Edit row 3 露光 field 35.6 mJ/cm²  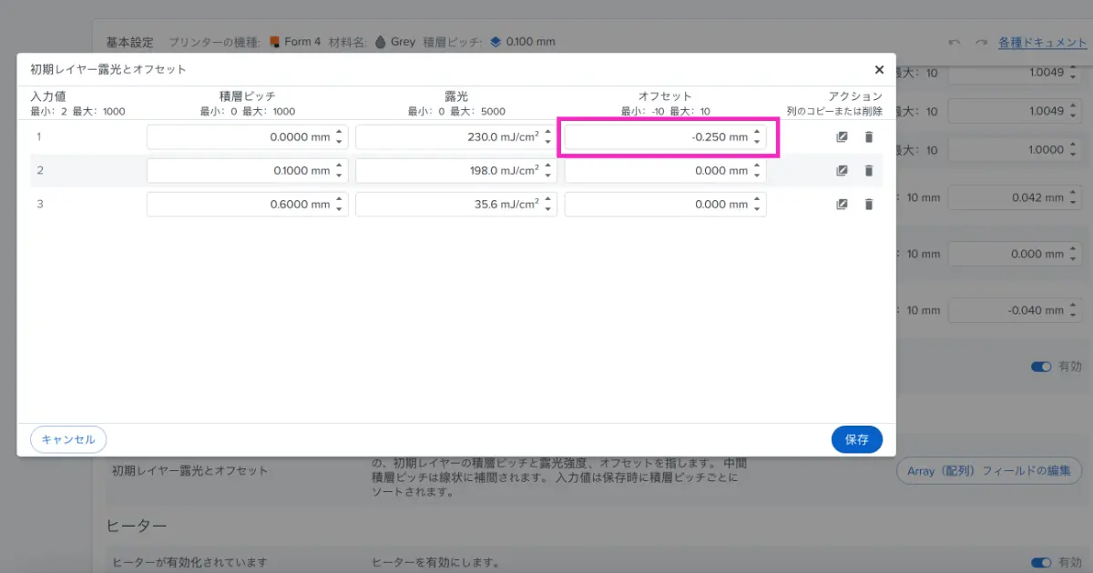(x=456, y=205)
